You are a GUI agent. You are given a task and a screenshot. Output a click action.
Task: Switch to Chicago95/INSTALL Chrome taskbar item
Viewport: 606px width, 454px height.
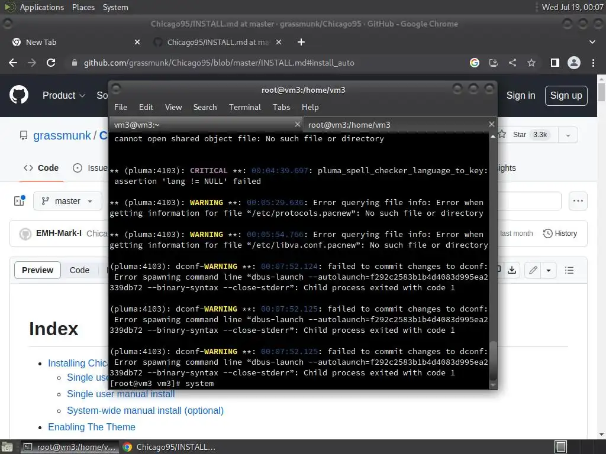tap(169, 447)
